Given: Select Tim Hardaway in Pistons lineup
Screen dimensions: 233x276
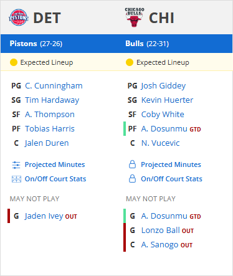Looking at the screenshot, I should pyautogui.click(x=52, y=100).
